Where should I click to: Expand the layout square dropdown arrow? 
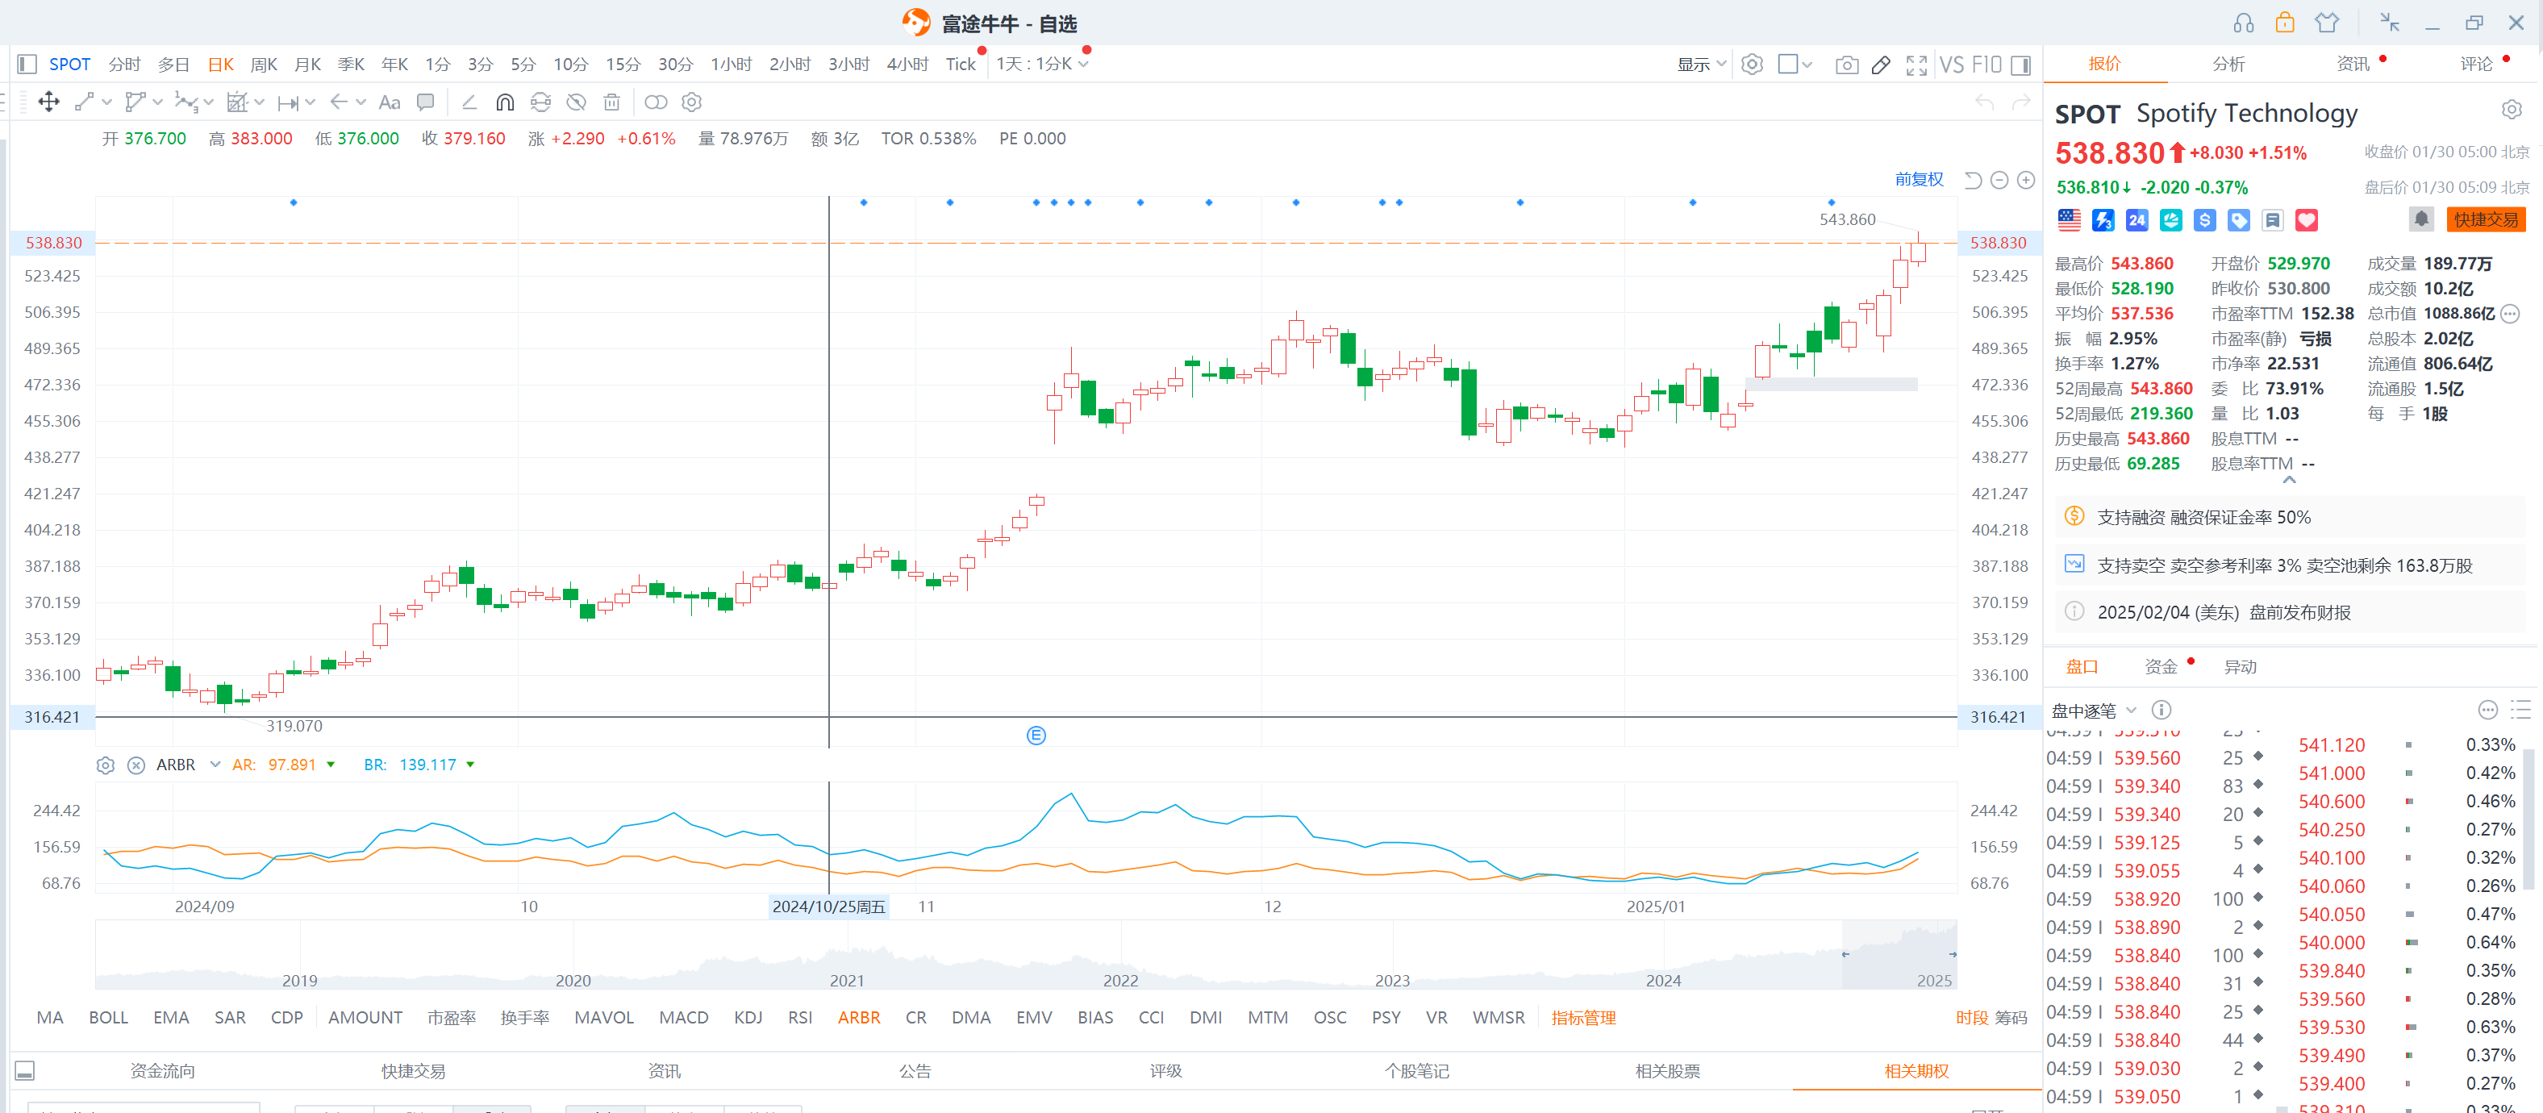1807,65
